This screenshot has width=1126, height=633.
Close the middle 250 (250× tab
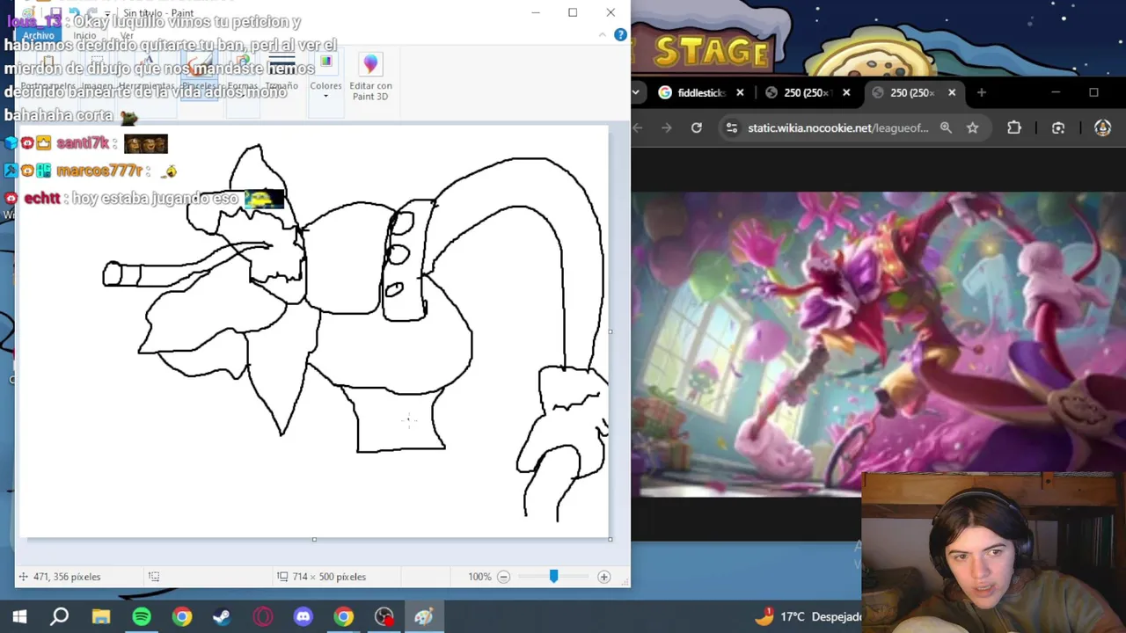click(846, 92)
